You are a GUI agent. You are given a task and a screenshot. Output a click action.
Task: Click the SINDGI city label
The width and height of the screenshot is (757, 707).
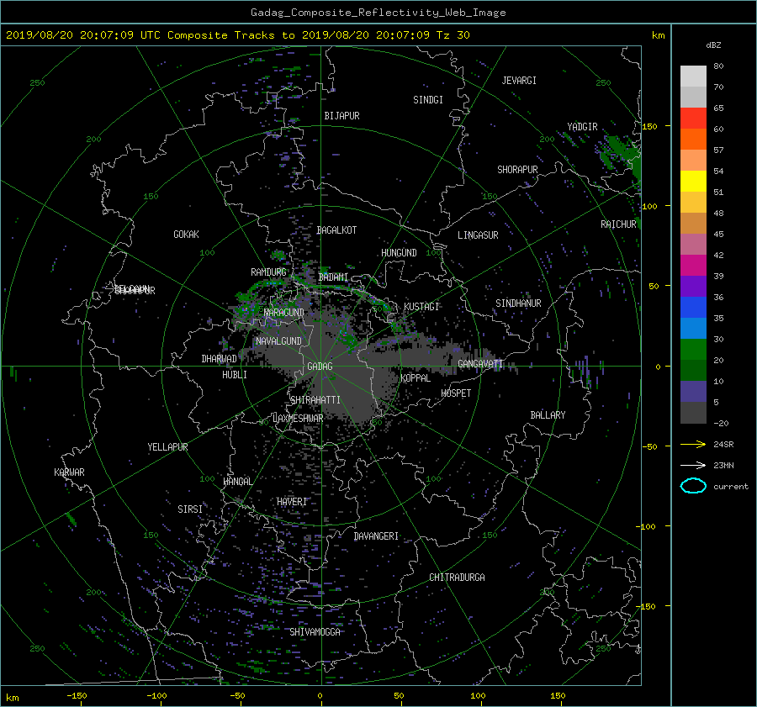coord(428,100)
